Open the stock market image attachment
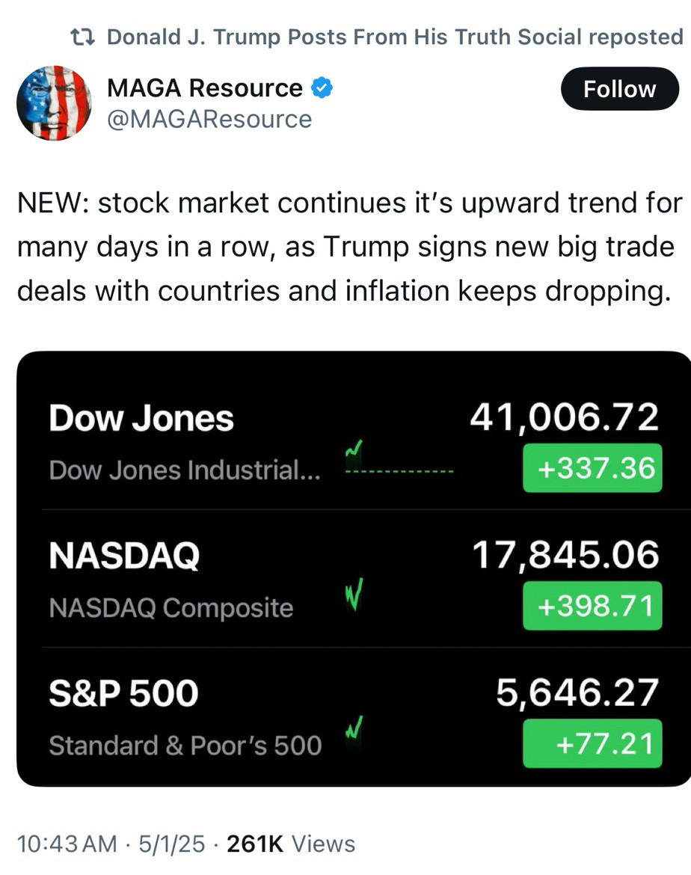 (354, 568)
